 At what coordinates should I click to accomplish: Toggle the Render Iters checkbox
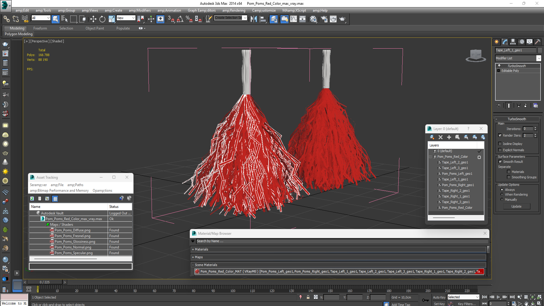(500, 135)
